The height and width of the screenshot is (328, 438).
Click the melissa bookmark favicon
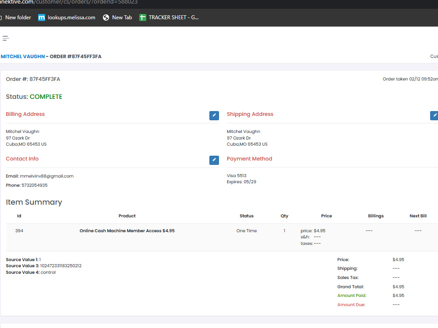point(41,17)
